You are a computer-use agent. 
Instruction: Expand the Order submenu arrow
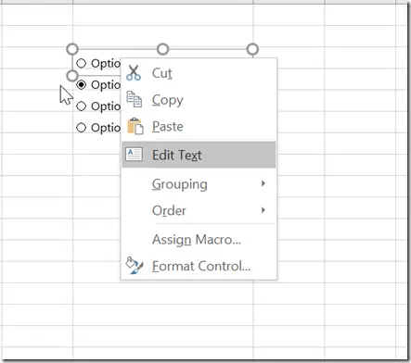click(x=263, y=210)
